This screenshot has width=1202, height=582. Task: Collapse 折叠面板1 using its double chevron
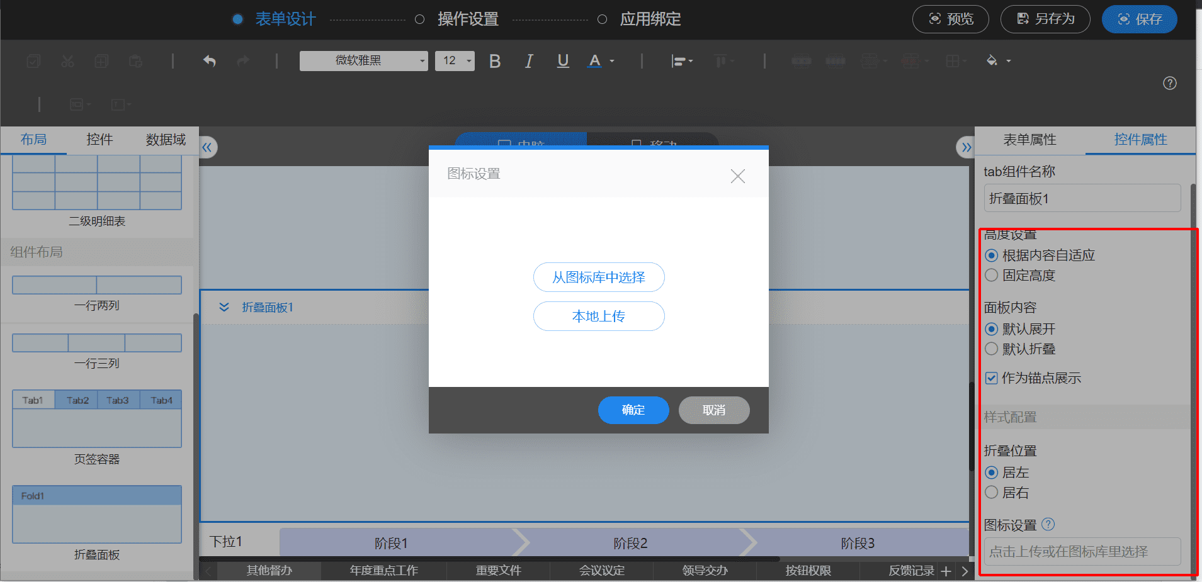(x=224, y=307)
